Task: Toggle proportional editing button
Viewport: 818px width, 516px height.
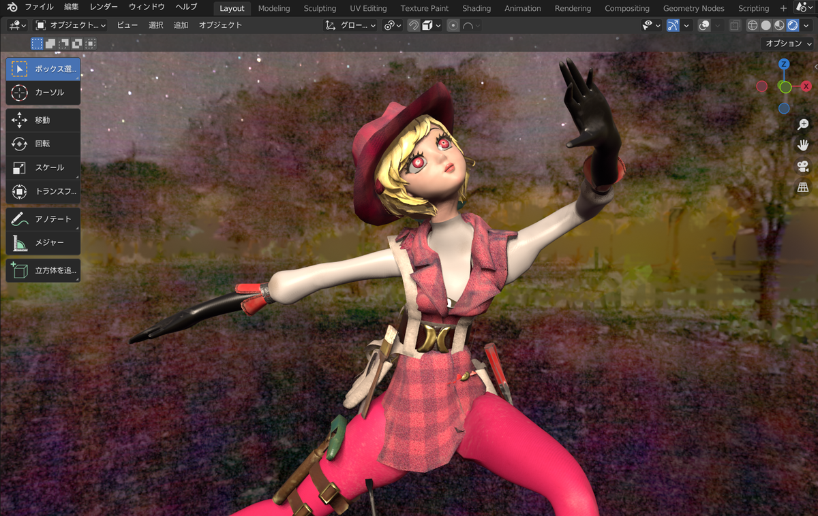Action: pos(453,25)
